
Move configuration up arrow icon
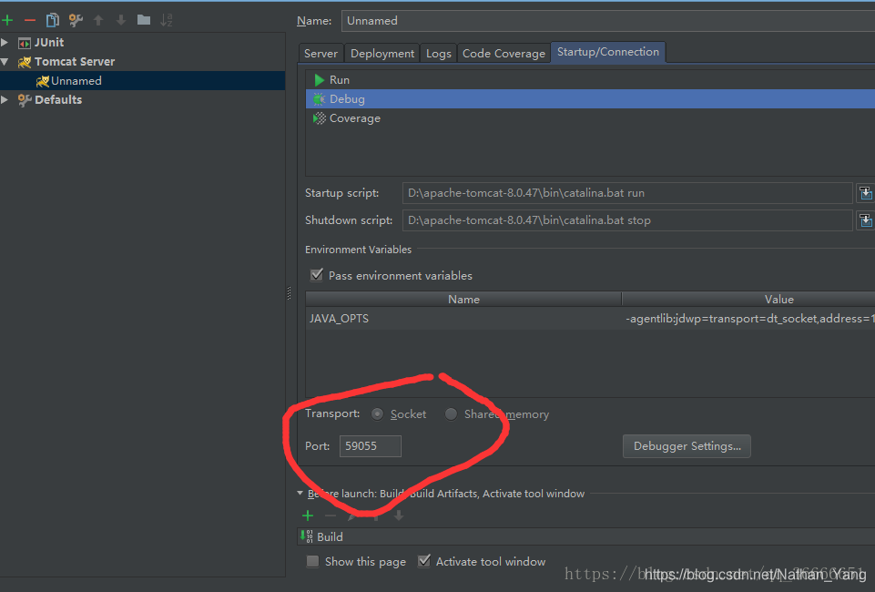point(98,21)
